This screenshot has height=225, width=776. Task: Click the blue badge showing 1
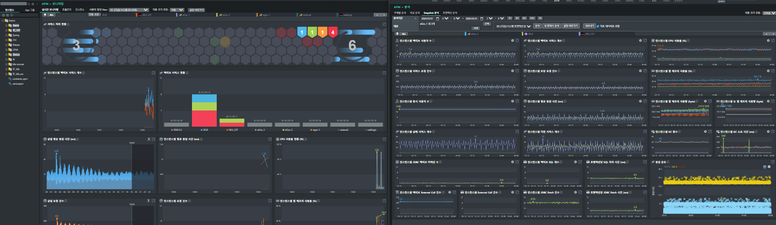pyautogui.click(x=302, y=32)
